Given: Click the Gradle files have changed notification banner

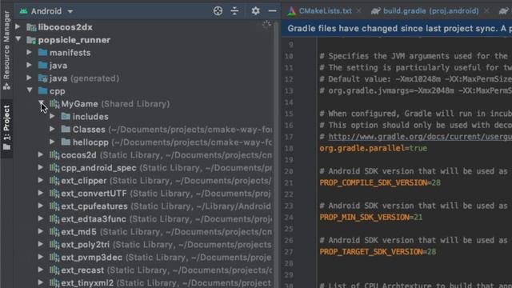Looking at the screenshot, I should [397, 29].
